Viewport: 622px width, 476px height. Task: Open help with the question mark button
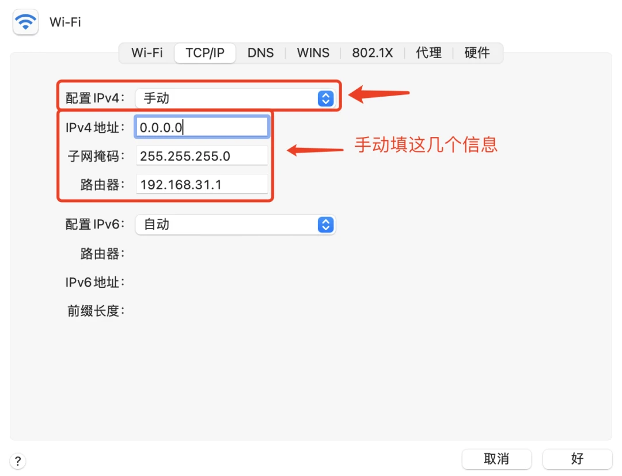pyautogui.click(x=18, y=461)
